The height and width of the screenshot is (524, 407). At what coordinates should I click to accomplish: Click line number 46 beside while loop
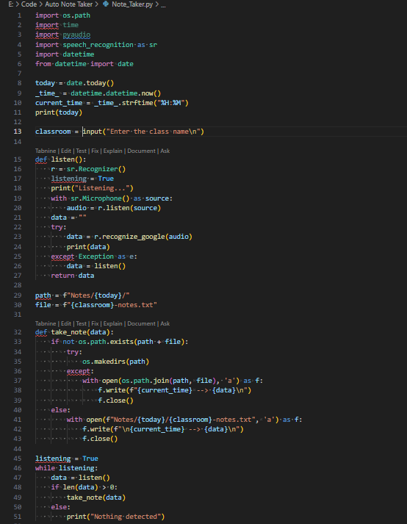point(18,468)
